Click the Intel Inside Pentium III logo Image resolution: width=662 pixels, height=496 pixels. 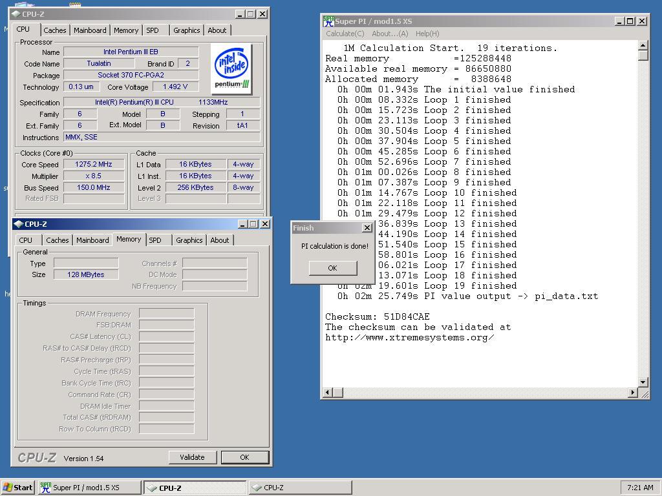(x=232, y=69)
